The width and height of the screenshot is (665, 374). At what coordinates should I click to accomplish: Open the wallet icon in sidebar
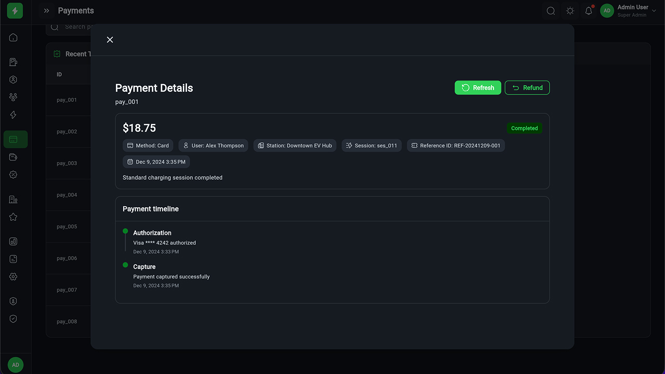tap(14, 157)
